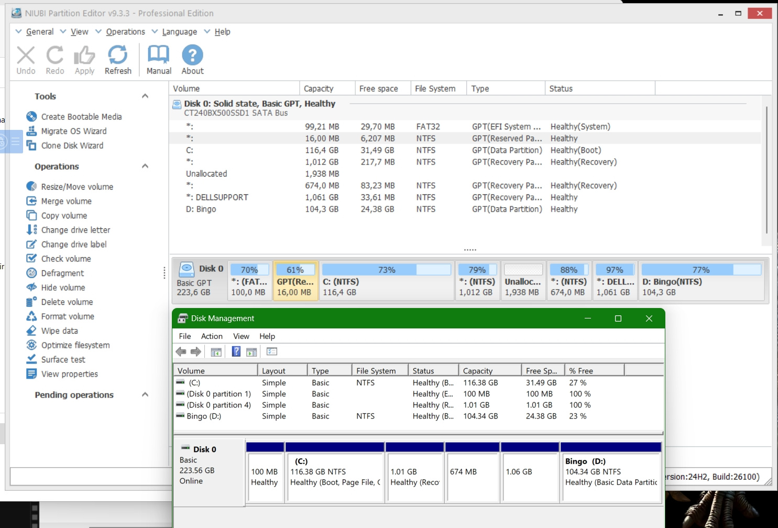Launch Create Bootable Media tool
Viewport: 778px width, 528px height.
[81, 117]
